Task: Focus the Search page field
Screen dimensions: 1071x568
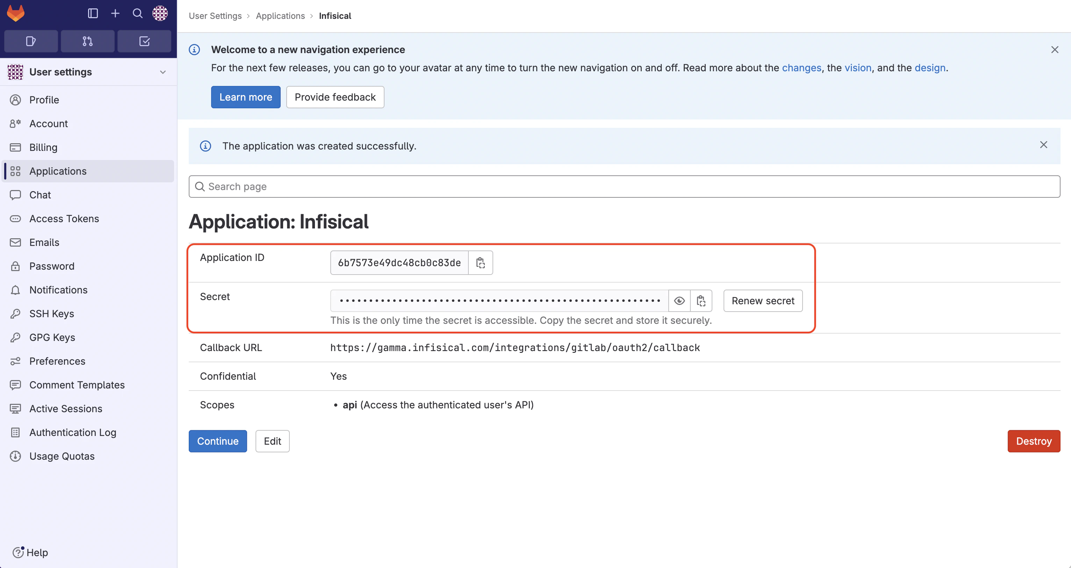Action: pyautogui.click(x=625, y=187)
